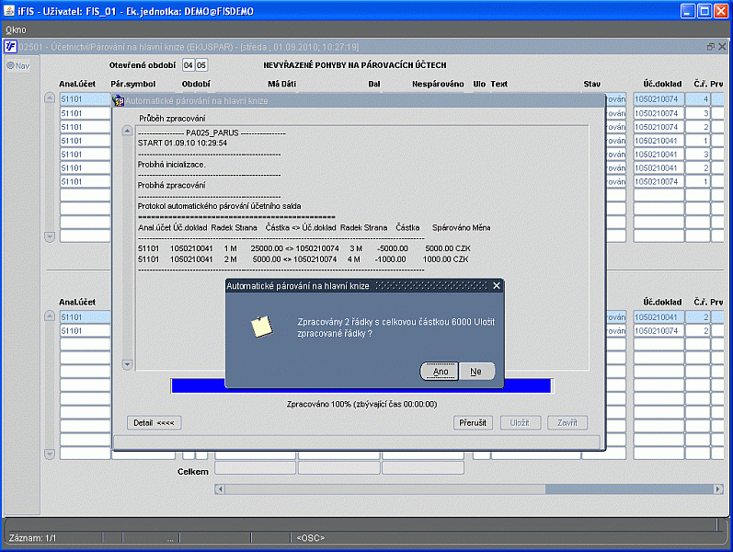This screenshot has height=552, width=733.
Task: Select second 51101 cell in lower table
Action: point(85,330)
